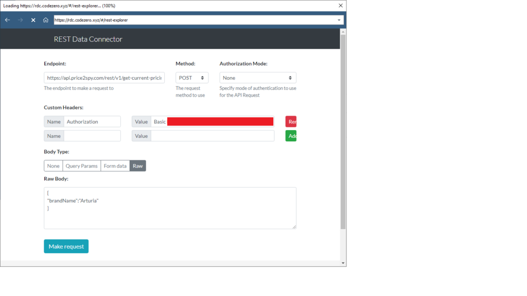Viewport: 527px width, 296px height.
Task: Grab the Raw Body textarea resize handle
Action: [x=294, y=227]
